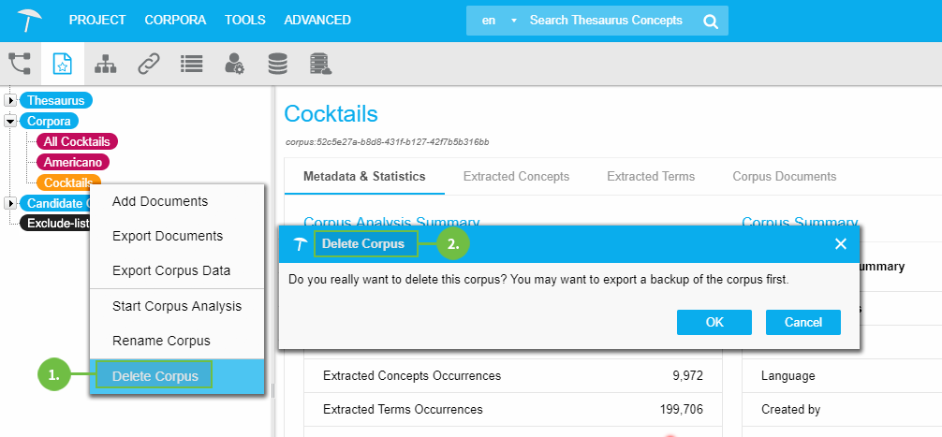
Task: Collapse the Corpora tree node
Action: (10, 121)
